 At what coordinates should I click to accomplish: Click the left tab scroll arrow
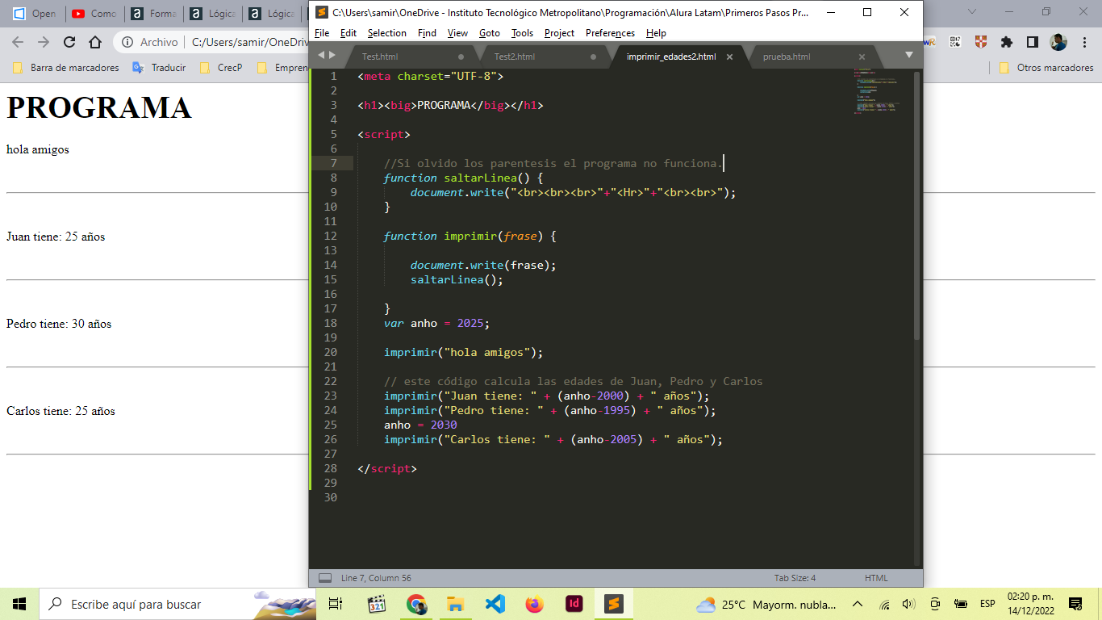321,55
